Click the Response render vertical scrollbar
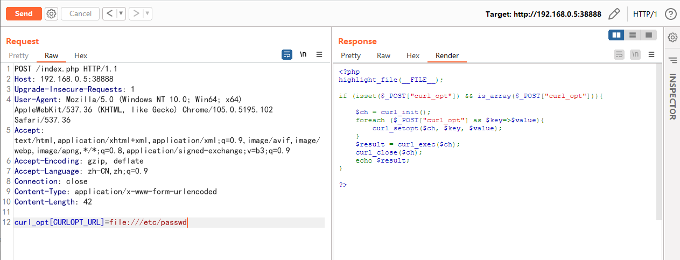 point(659,141)
